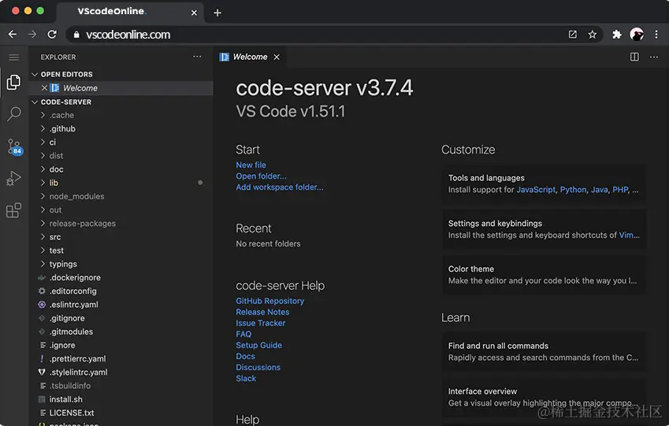Open the Release Notes link
The width and height of the screenshot is (669, 426).
[262, 312]
